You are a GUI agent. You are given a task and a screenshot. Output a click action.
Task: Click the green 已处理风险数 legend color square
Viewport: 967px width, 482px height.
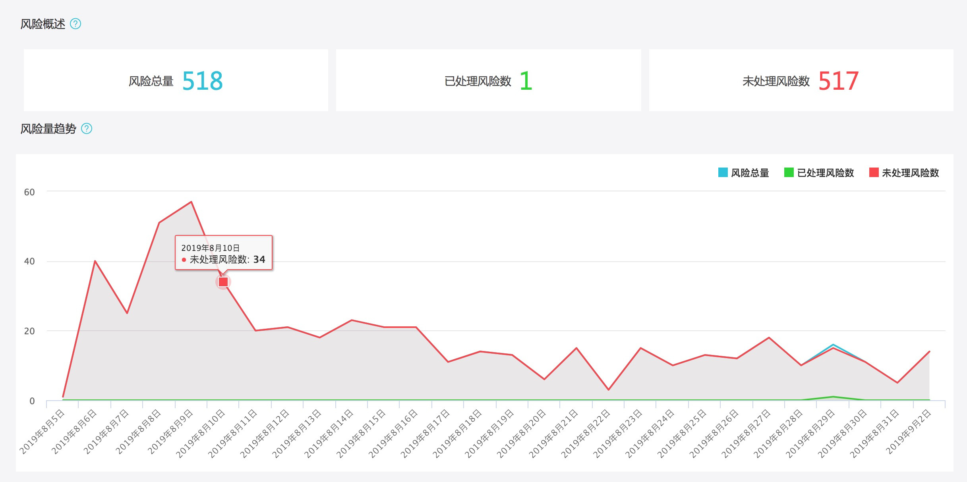(789, 173)
